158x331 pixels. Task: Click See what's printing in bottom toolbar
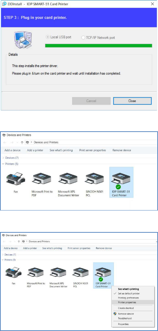[52, 248]
